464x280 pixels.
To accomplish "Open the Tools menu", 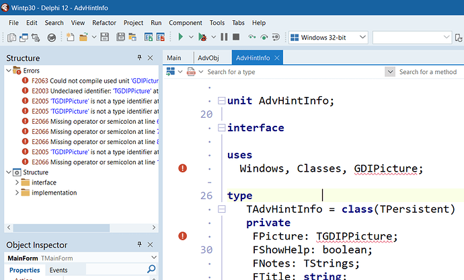I will pos(217,23).
